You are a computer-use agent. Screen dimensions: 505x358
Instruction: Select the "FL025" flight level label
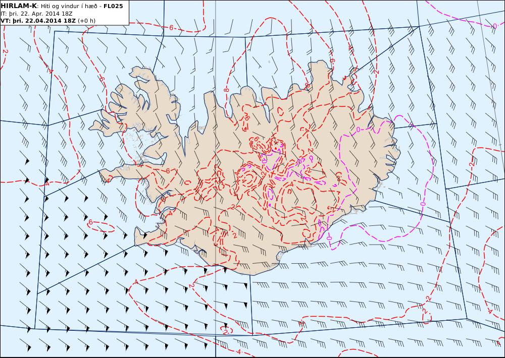tap(113, 6)
